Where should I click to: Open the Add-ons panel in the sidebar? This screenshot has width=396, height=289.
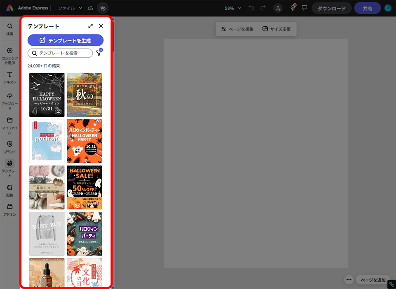(9, 209)
